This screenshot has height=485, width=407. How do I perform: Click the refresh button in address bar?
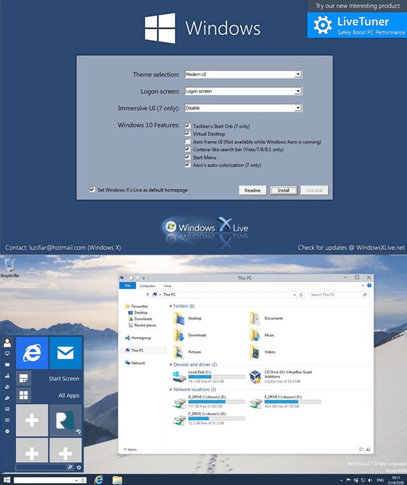tap(301, 295)
